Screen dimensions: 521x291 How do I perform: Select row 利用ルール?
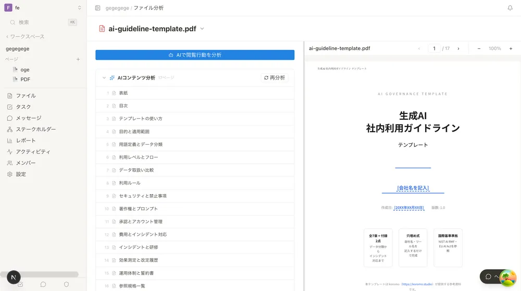point(195,183)
